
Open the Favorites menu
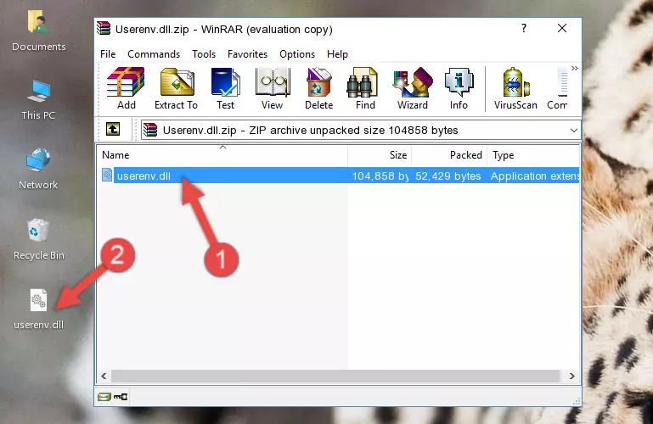[247, 54]
